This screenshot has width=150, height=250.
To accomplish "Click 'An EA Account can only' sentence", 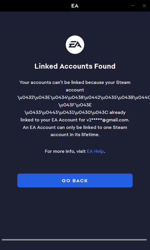I will tap(75, 127).
